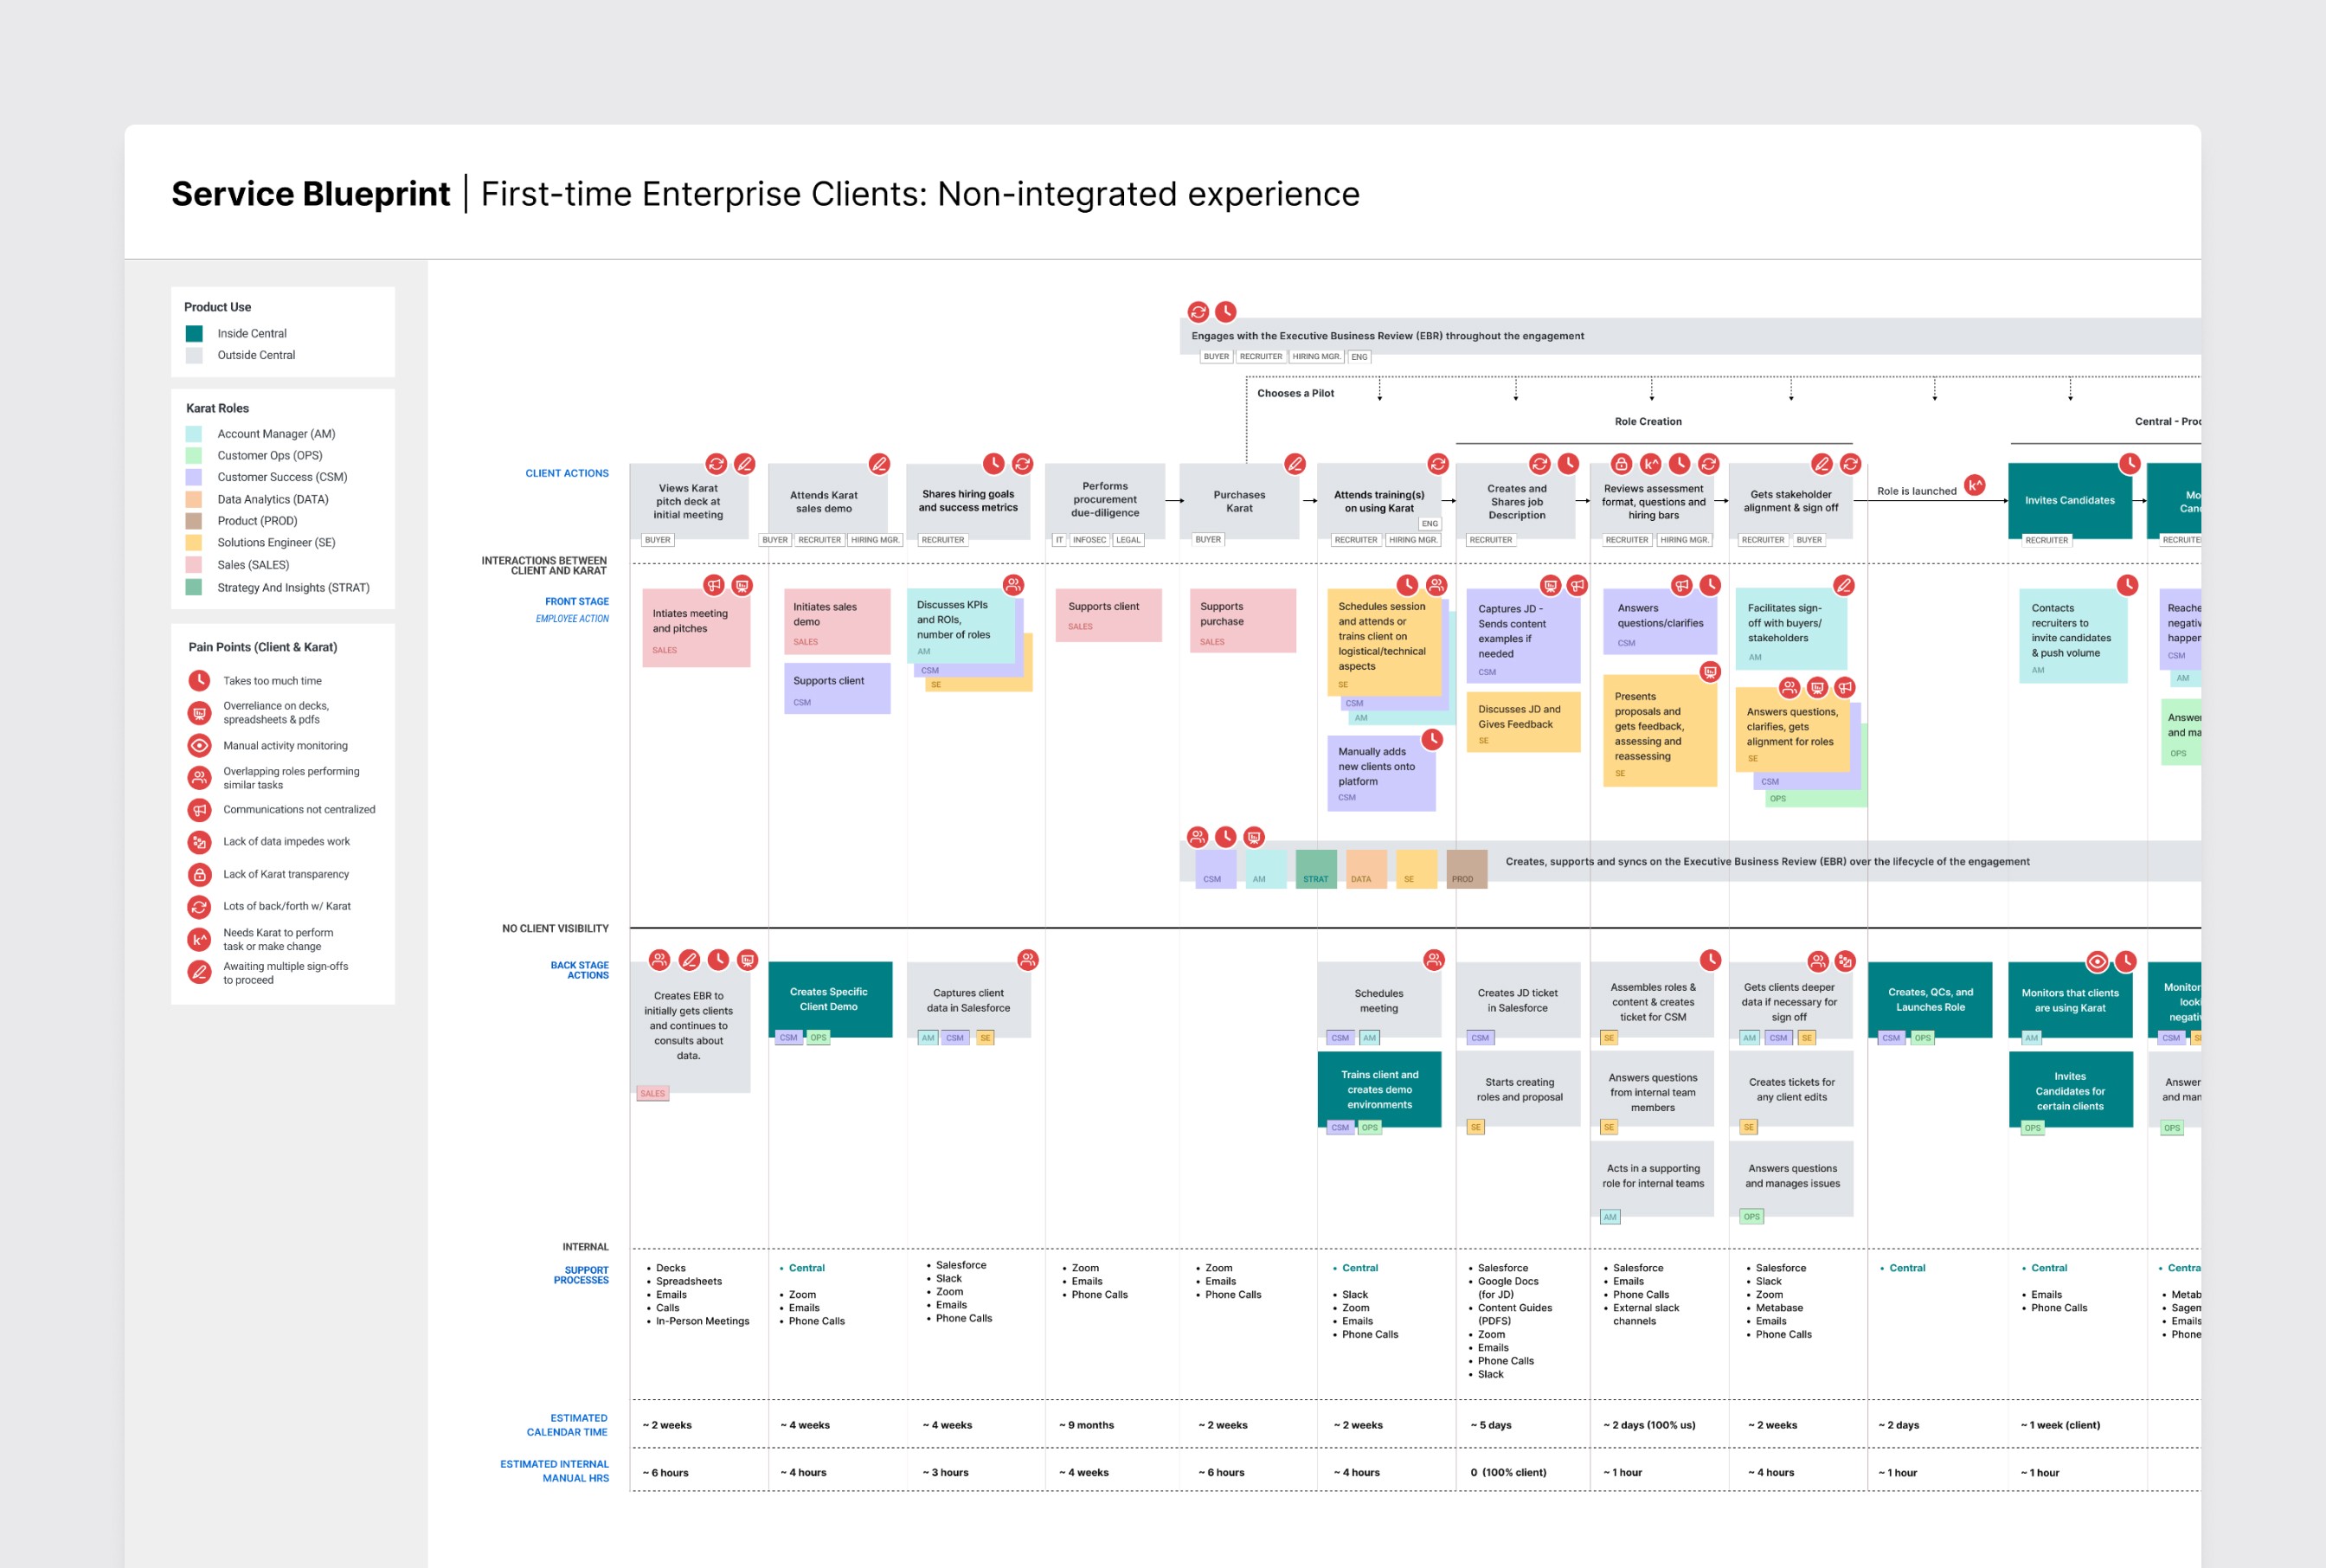Click the 'CLIENT ACTIONS' row label
The image size is (2326, 1568).
(x=566, y=474)
